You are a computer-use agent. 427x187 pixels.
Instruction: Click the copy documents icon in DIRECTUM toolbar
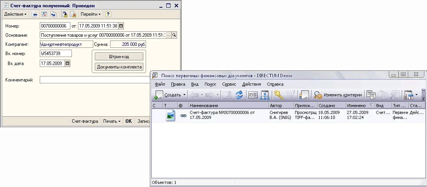[371, 95]
